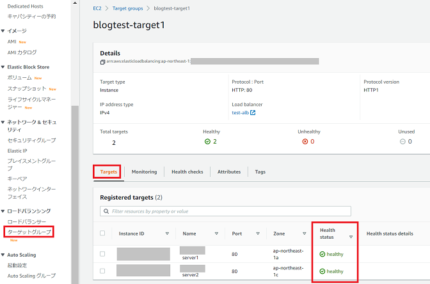Click ap-northeast-1a zone cell

[x=288, y=254]
